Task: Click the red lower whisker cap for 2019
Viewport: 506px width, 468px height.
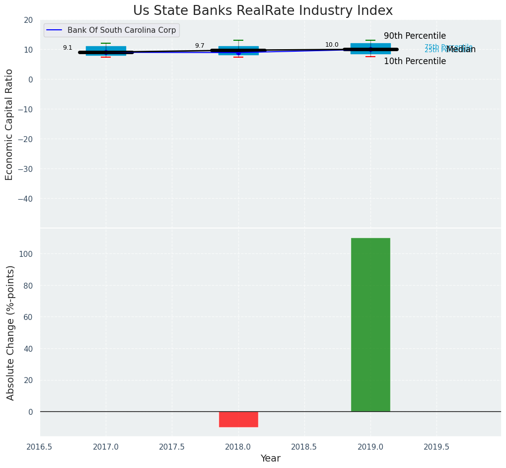Action: click(x=370, y=57)
